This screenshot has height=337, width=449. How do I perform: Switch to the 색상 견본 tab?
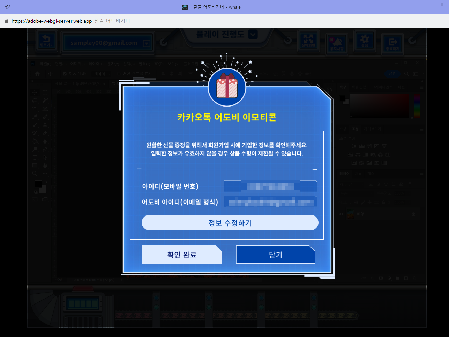[359, 87]
